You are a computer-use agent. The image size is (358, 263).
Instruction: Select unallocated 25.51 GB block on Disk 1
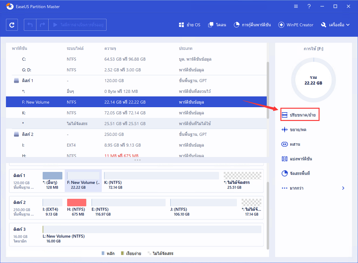tap(242, 181)
